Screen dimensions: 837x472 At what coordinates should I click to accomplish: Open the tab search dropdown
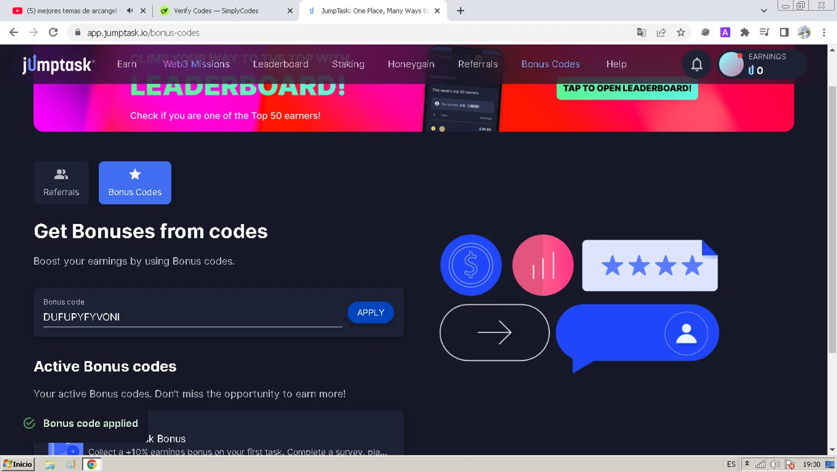coord(764,11)
